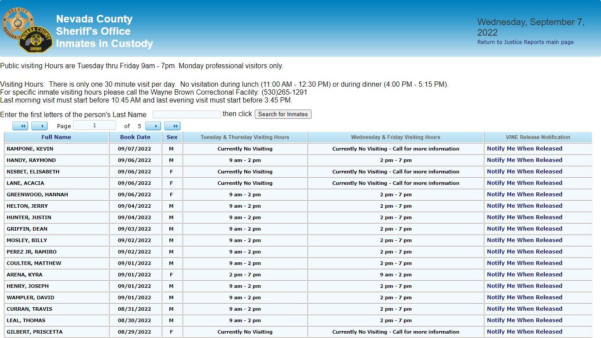Select the name WAMPLER, DAVID
The image size is (601, 338).
pyautogui.click(x=30, y=298)
